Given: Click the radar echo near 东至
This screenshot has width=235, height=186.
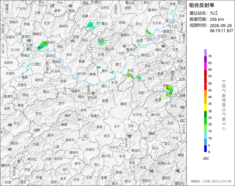Looking at the screenshot, I should pos(129,75).
